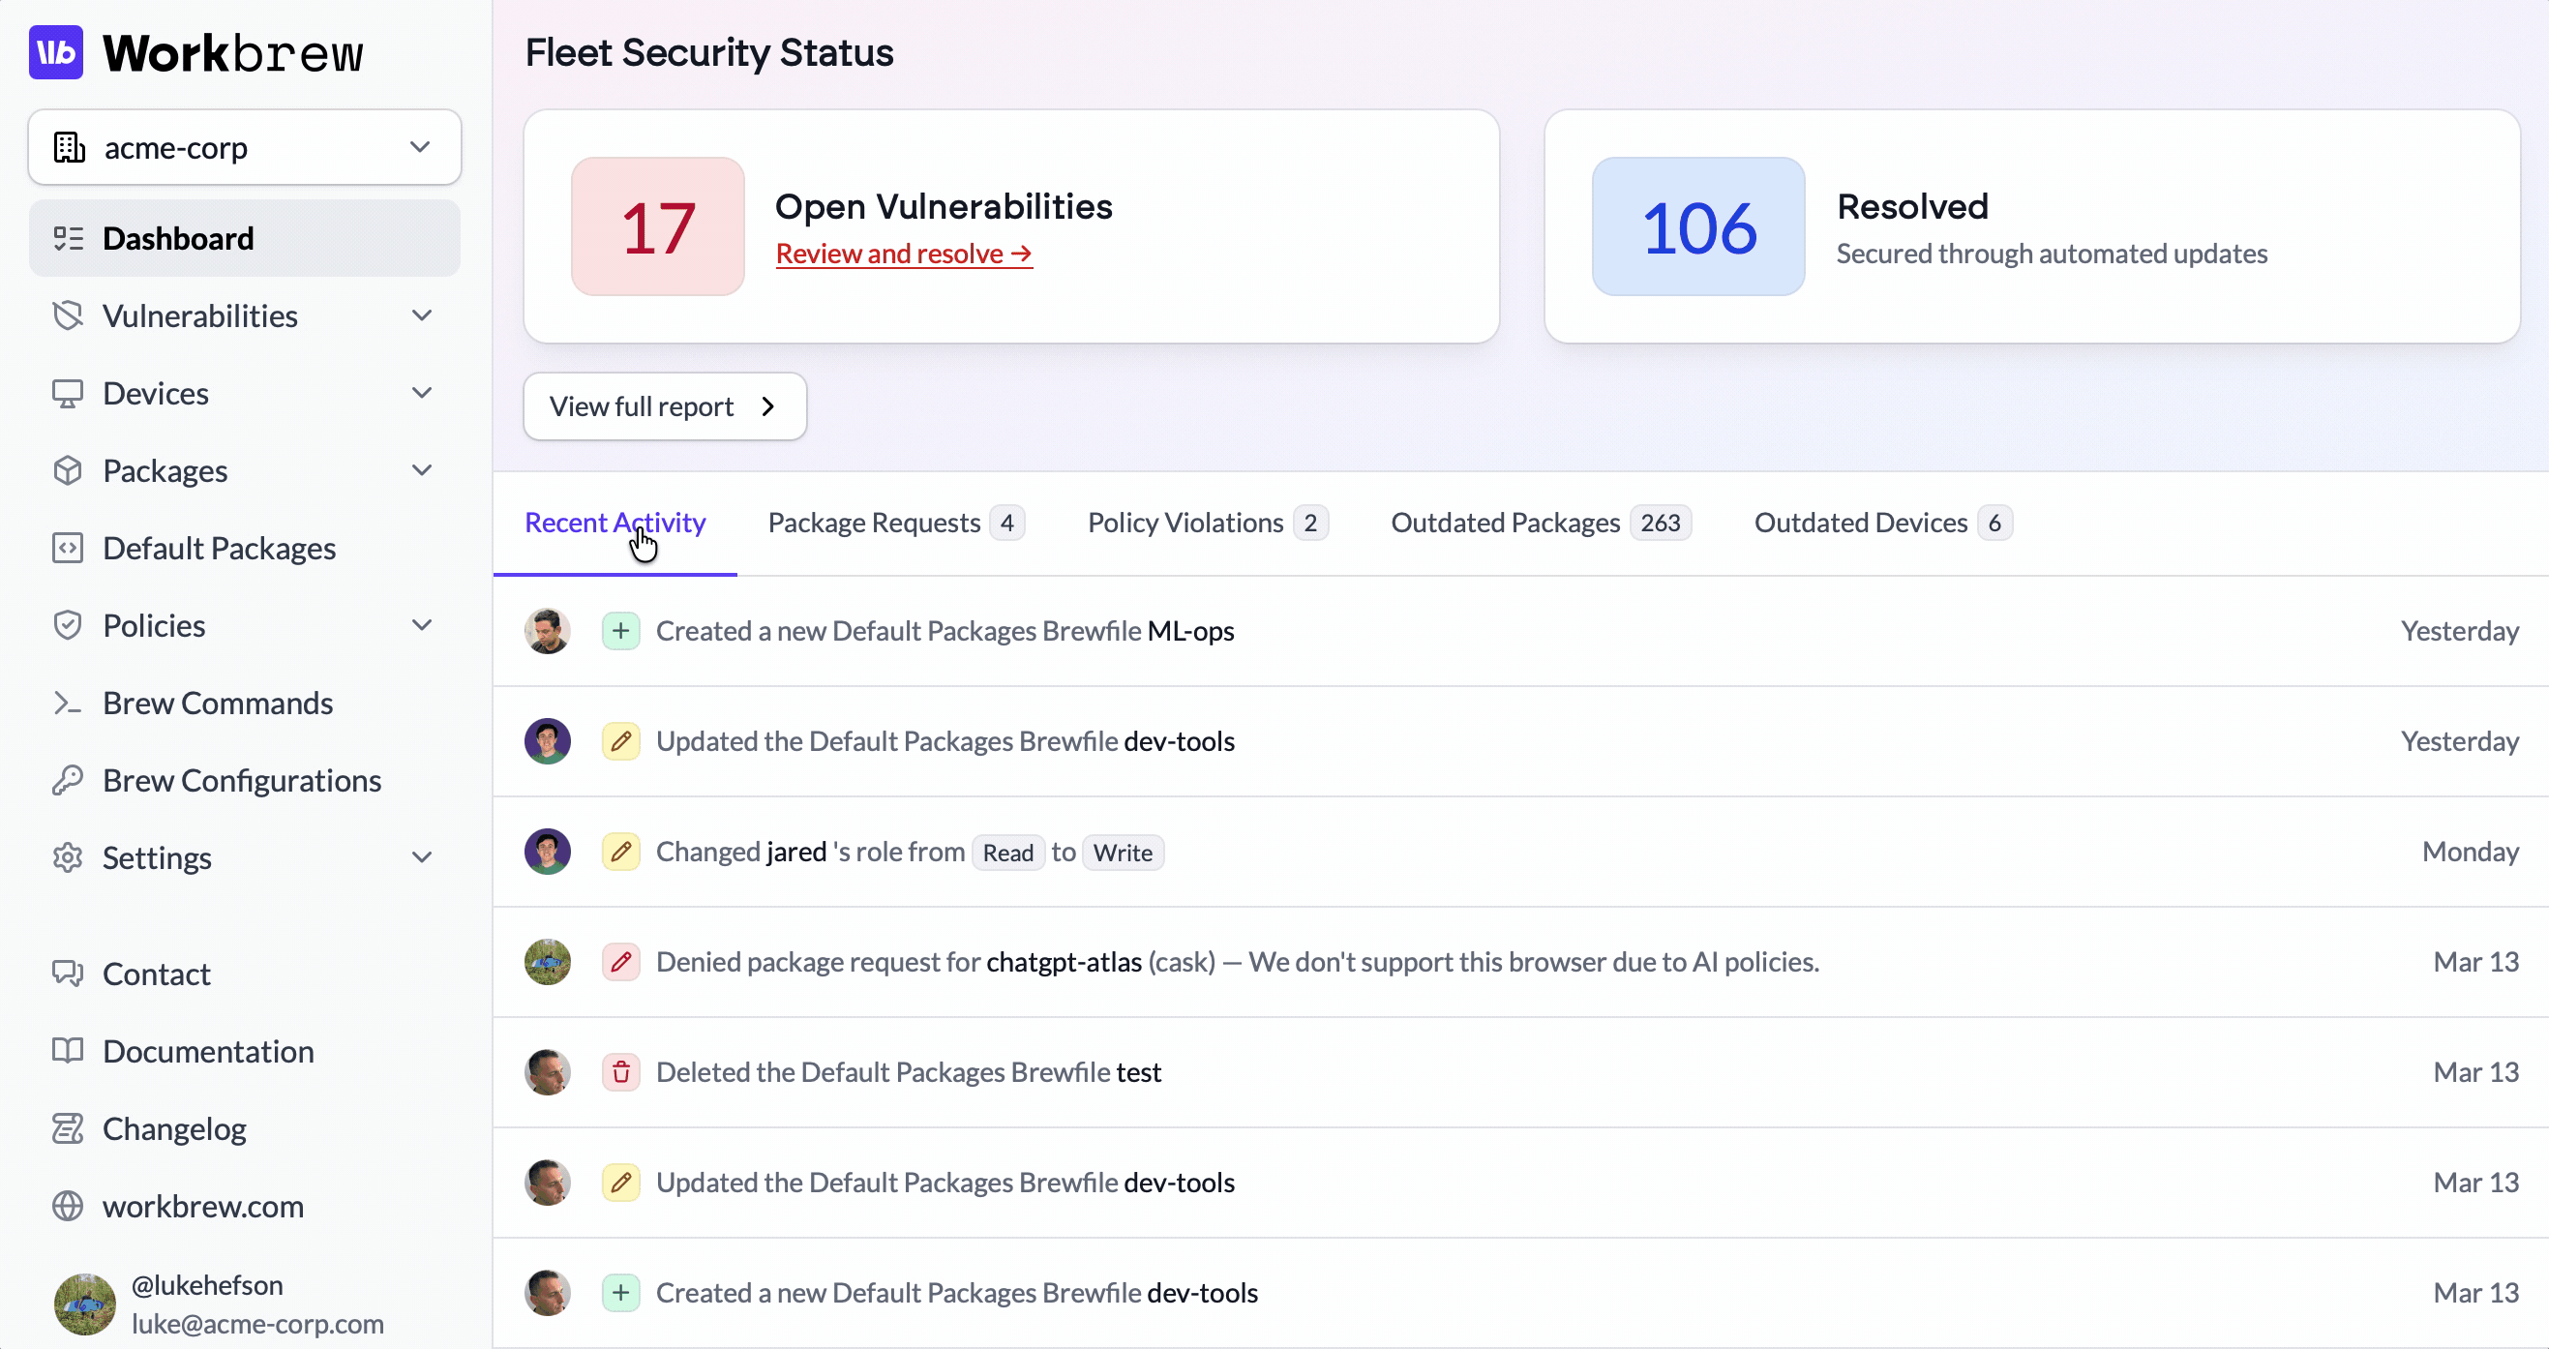Click the Default Packages code icon
The width and height of the screenshot is (2549, 1349).
[68, 549]
